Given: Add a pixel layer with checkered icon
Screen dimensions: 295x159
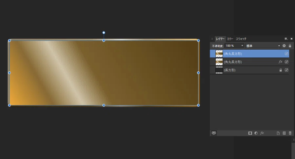Looking at the screenshot, I should tap(284, 133).
